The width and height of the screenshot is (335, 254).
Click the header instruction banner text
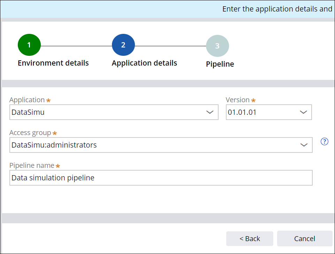tap(277, 9)
